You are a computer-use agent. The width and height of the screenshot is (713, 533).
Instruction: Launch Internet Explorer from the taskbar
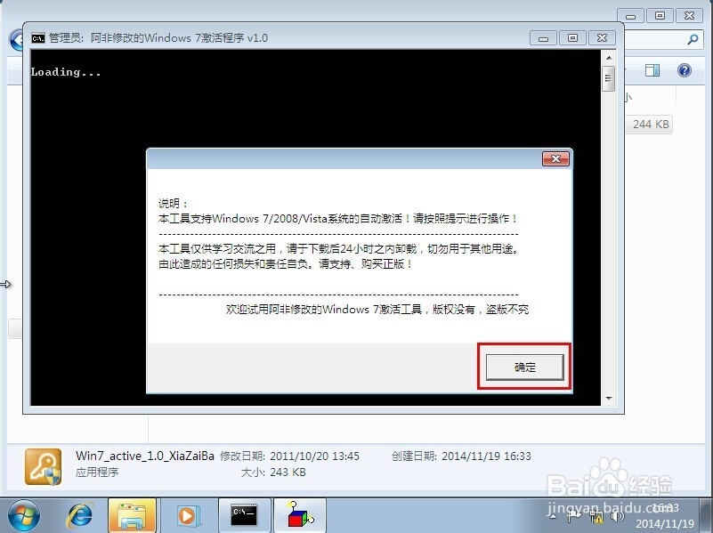coord(80,516)
